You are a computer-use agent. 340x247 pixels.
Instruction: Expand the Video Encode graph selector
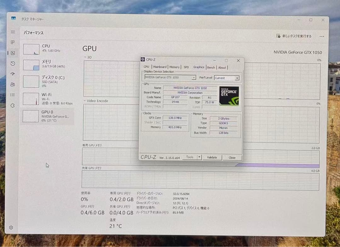(x=85, y=101)
